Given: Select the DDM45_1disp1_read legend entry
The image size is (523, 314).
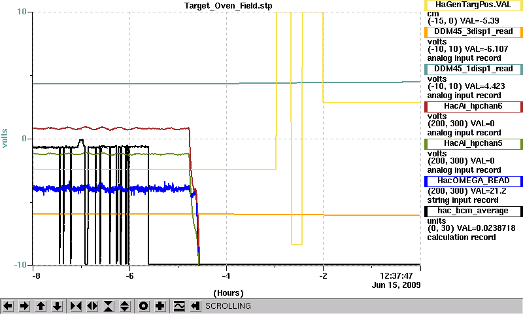Looking at the screenshot, I should (473, 69).
